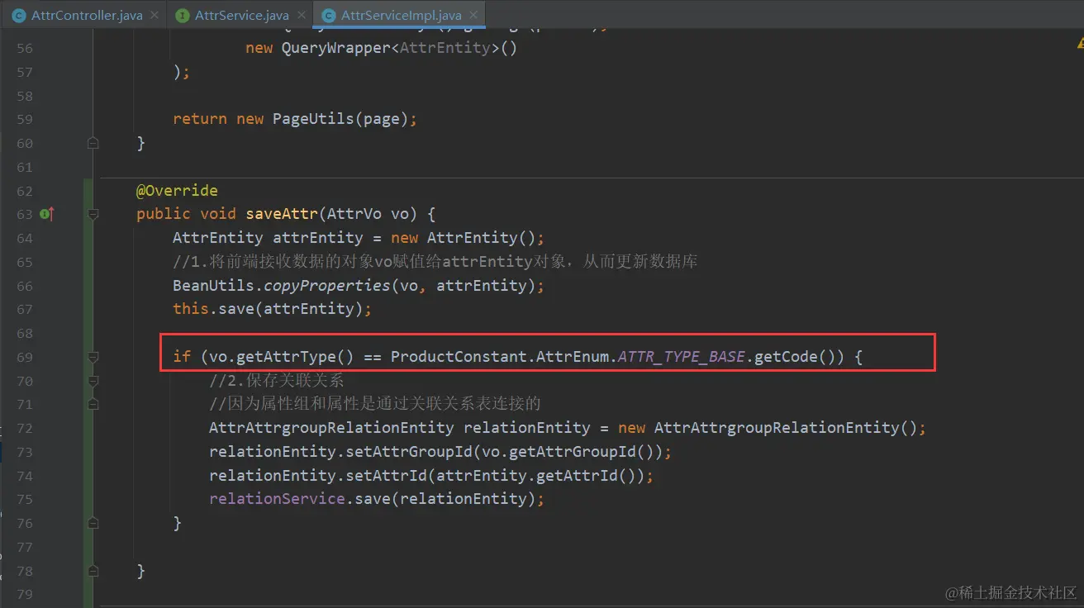Click the comment on line 65
Image resolution: width=1084 pixels, height=608 pixels.
(435, 262)
